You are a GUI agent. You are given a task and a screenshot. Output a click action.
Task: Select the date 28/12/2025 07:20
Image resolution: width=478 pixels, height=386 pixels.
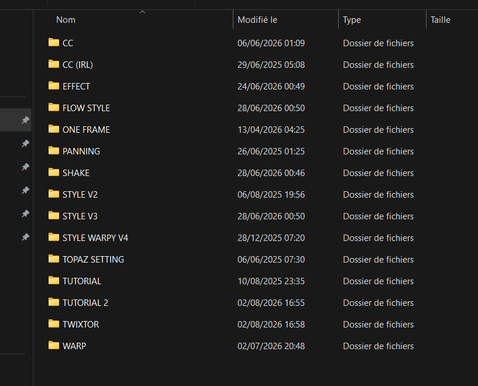(271, 237)
